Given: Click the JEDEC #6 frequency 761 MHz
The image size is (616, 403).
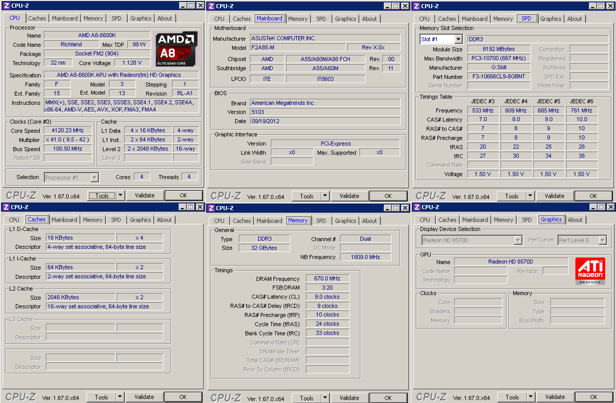Looking at the screenshot, I should 581,110.
